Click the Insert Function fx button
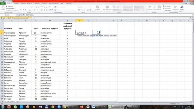The image size is (194, 109). click(x=23, y=15)
